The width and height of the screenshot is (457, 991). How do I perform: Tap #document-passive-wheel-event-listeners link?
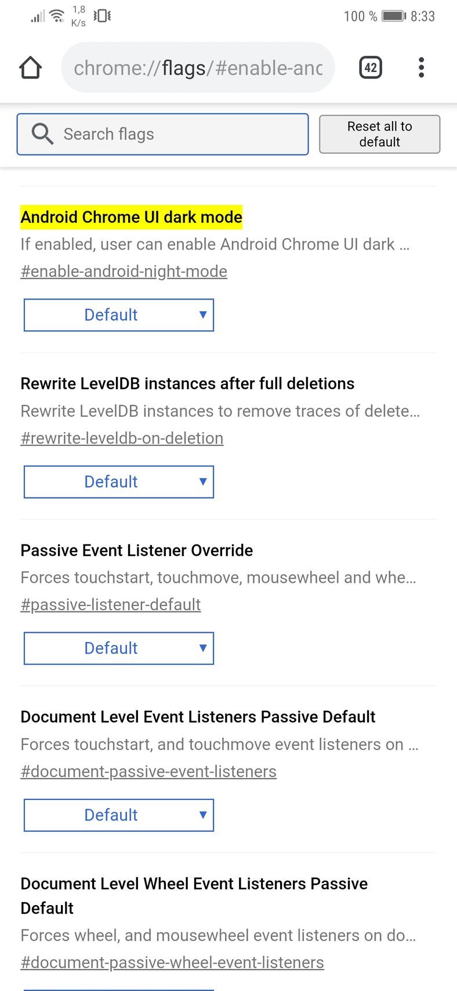(x=172, y=963)
